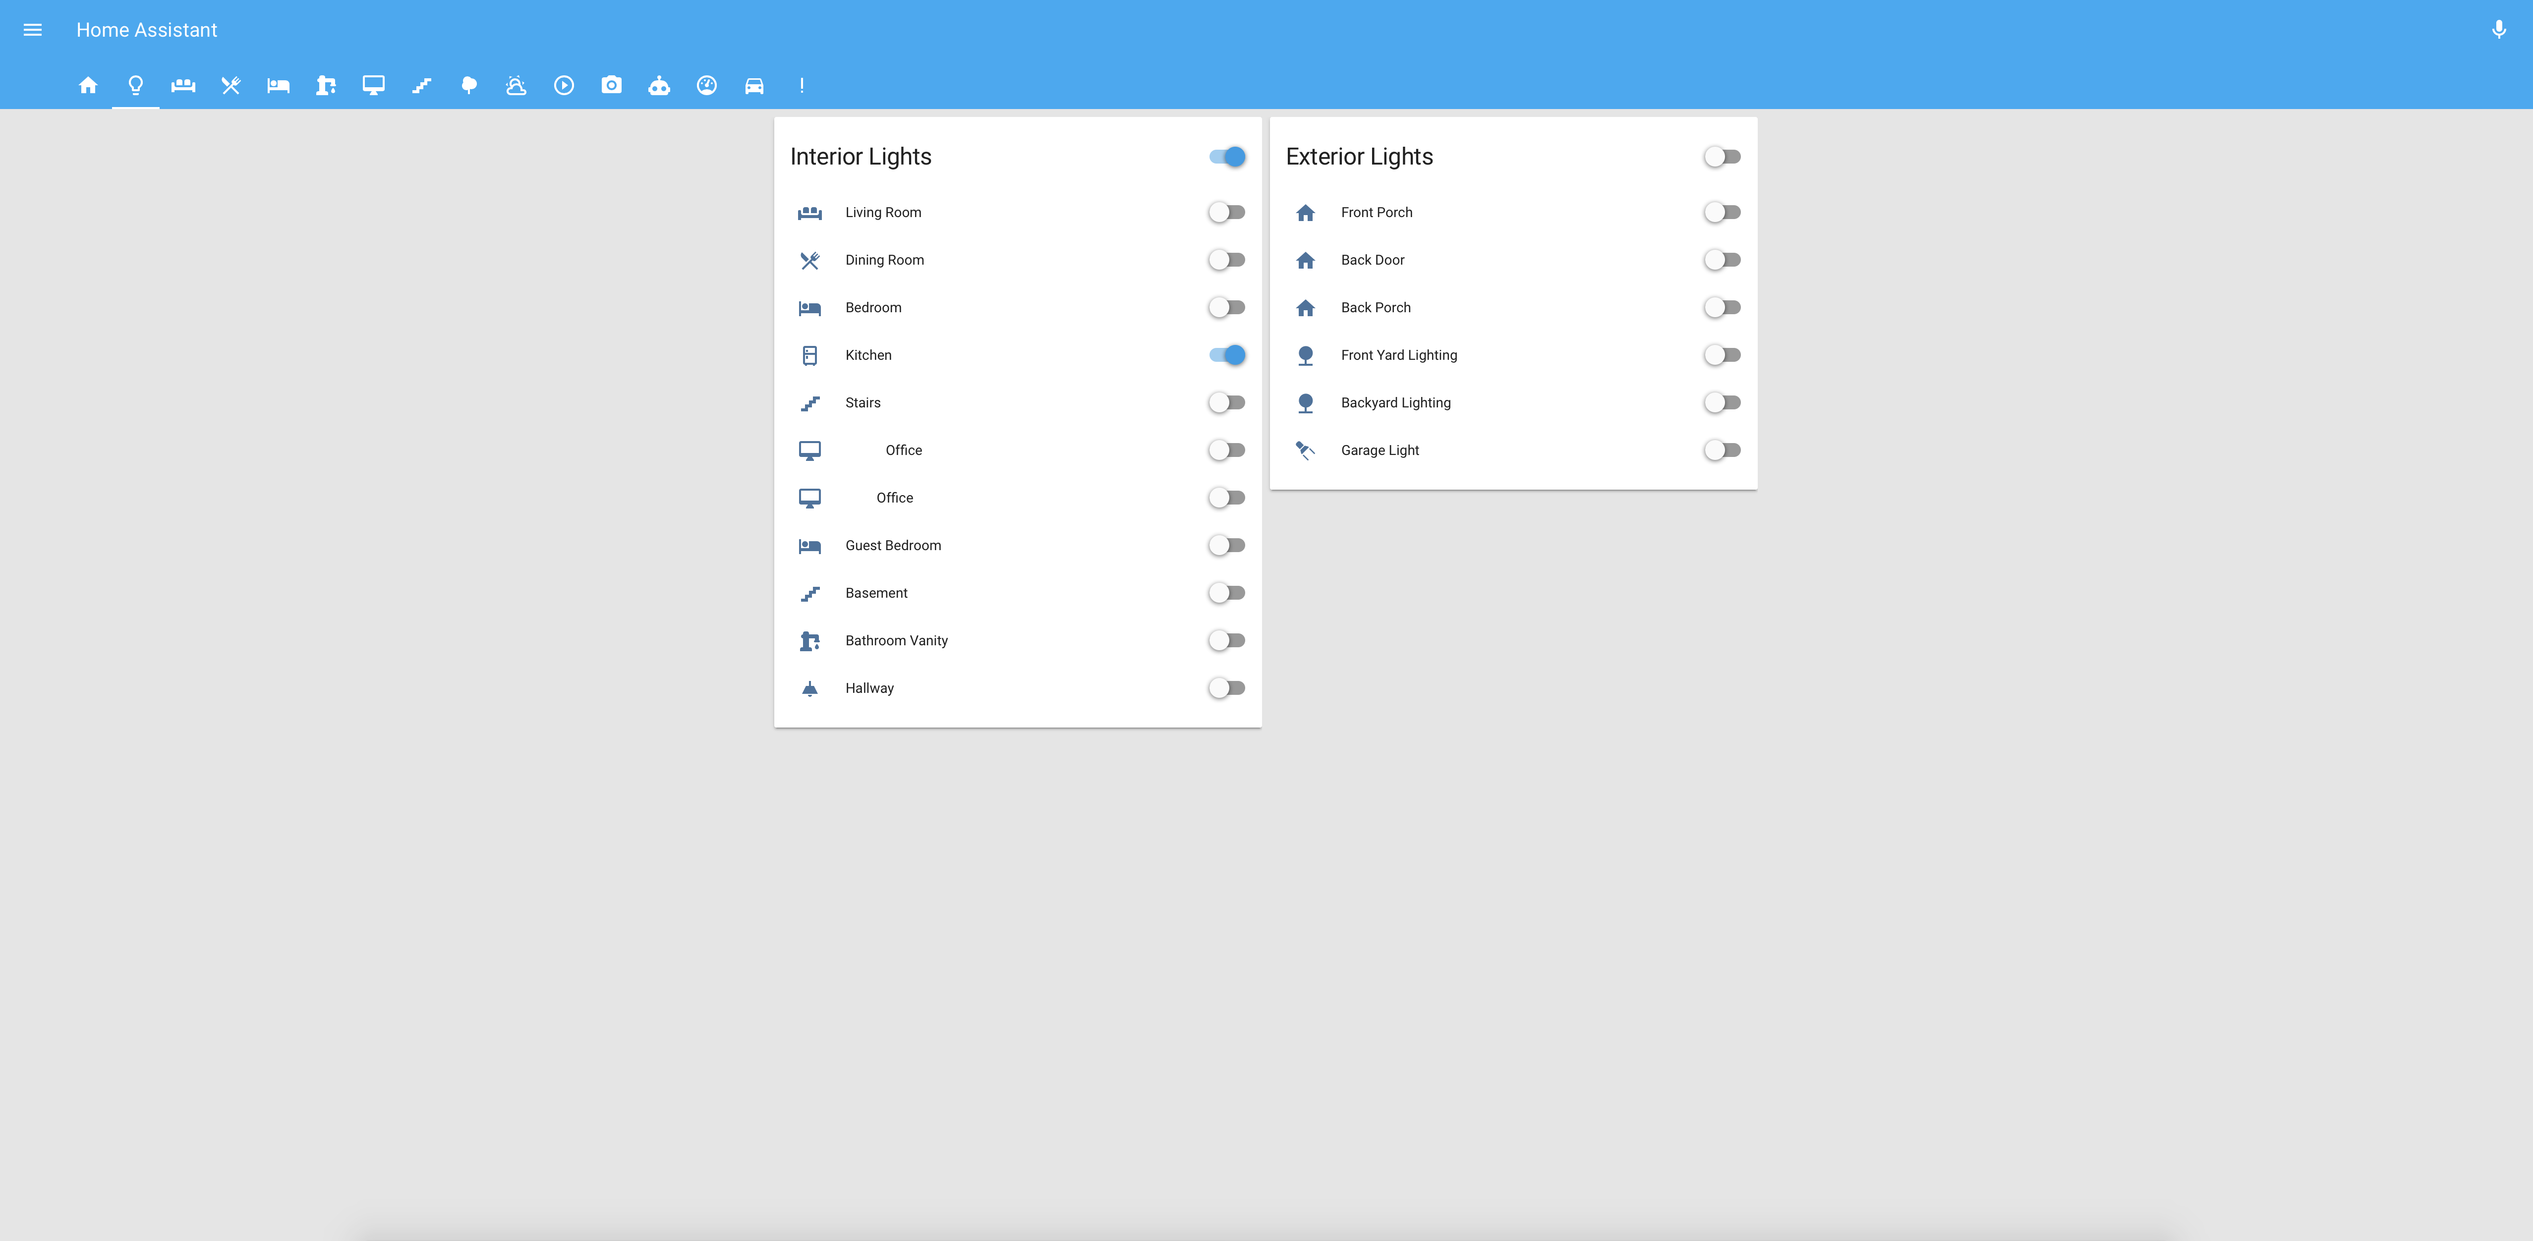Screen dimensions: 2533x1241
Task: Select the robot automation tab
Action: pos(659,86)
